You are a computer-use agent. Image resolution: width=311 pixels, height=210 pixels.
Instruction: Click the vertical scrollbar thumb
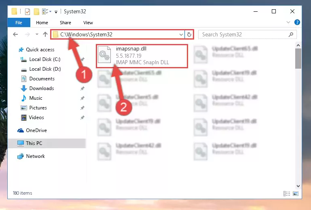tap(298, 59)
